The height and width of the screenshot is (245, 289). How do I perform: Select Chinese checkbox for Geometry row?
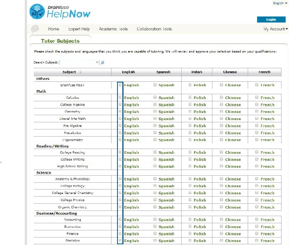(x=222, y=111)
